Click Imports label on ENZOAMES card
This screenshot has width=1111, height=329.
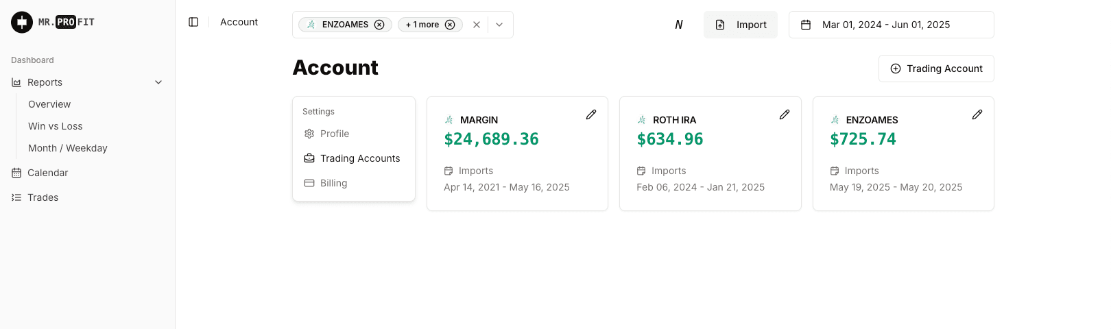pos(862,171)
